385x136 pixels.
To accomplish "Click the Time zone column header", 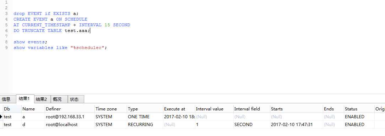I will click(111, 109).
